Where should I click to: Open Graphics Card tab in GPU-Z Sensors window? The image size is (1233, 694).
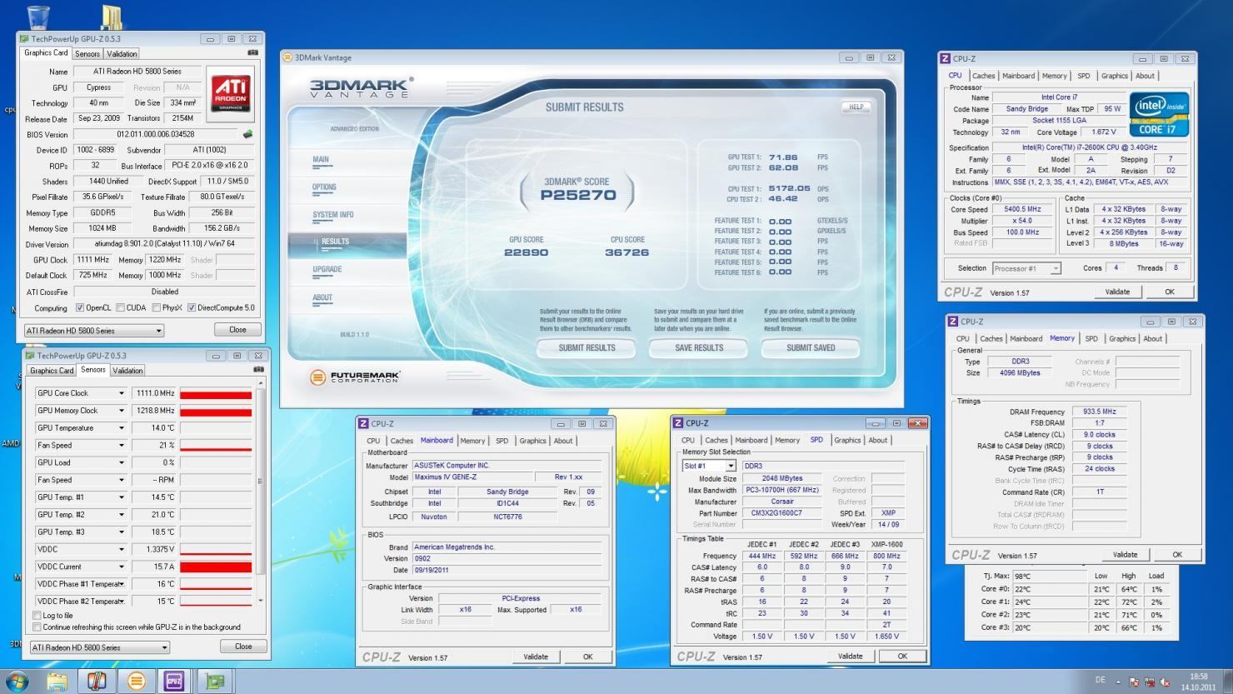pyautogui.click(x=52, y=371)
